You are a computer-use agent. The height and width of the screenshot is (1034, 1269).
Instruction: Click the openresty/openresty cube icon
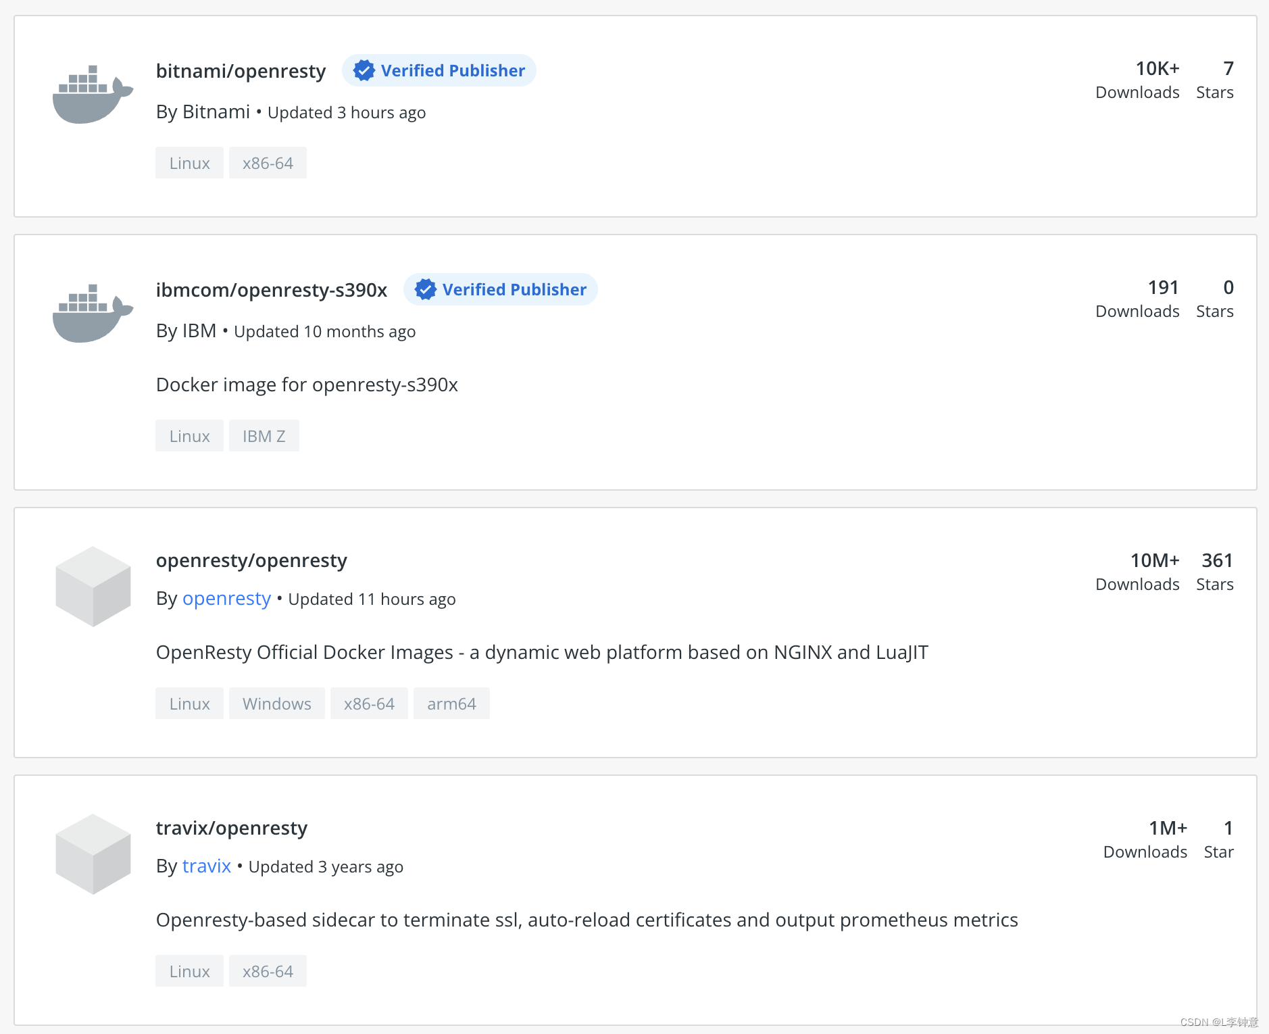click(93, 587)
